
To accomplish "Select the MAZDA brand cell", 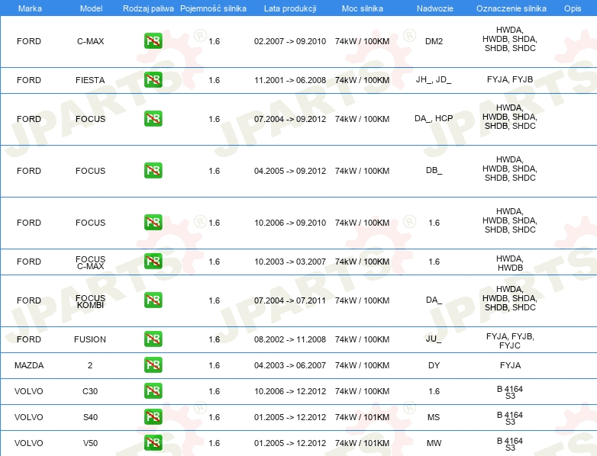I will point(29,365).
